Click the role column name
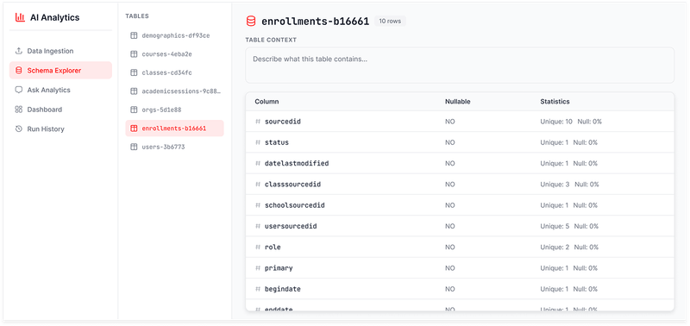 273,248
